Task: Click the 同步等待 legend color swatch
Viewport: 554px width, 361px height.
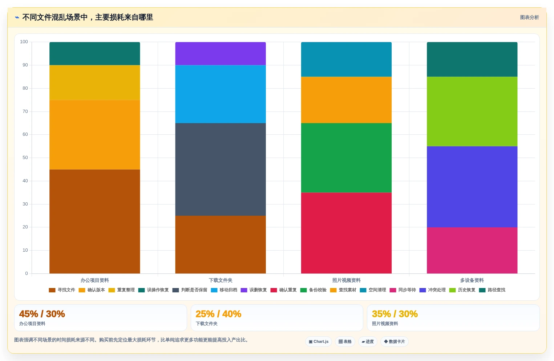Action: coord(393,290)
